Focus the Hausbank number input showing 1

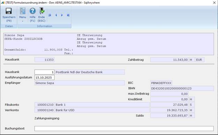pos(44,72)
